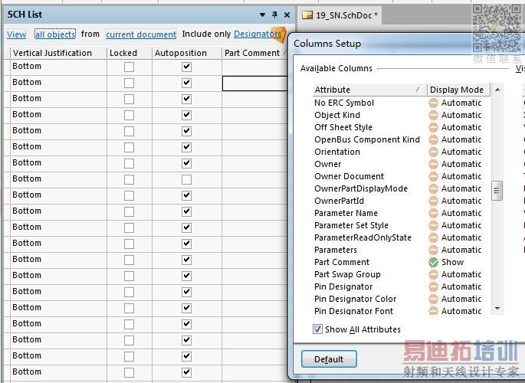Click the all objects link
The image size is (525, 383).
55,34
